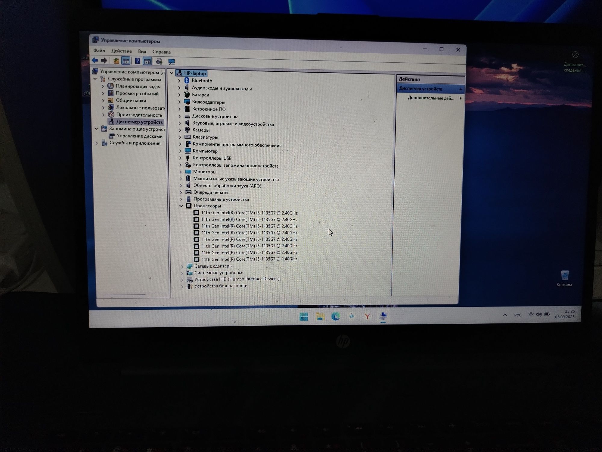Image resolution: width=602 pixels, height=452 pixels.
Task: Select Объекты обработки звука (APO)
Action: coord(227,186)
